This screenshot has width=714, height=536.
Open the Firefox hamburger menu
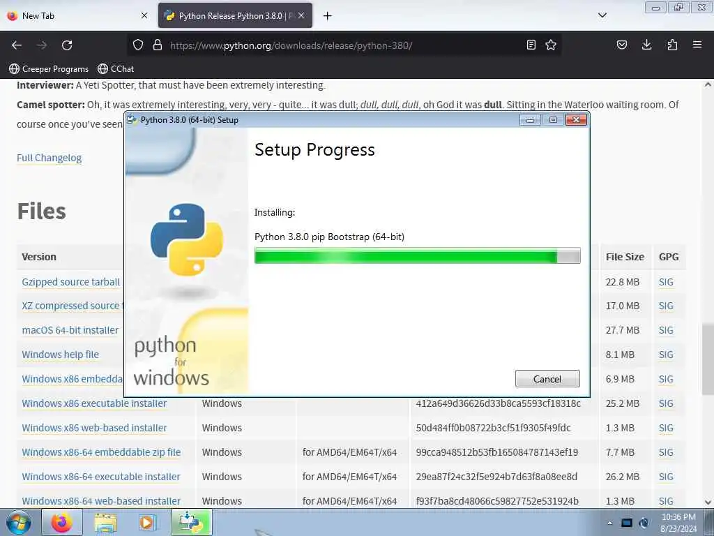[697, 45]
